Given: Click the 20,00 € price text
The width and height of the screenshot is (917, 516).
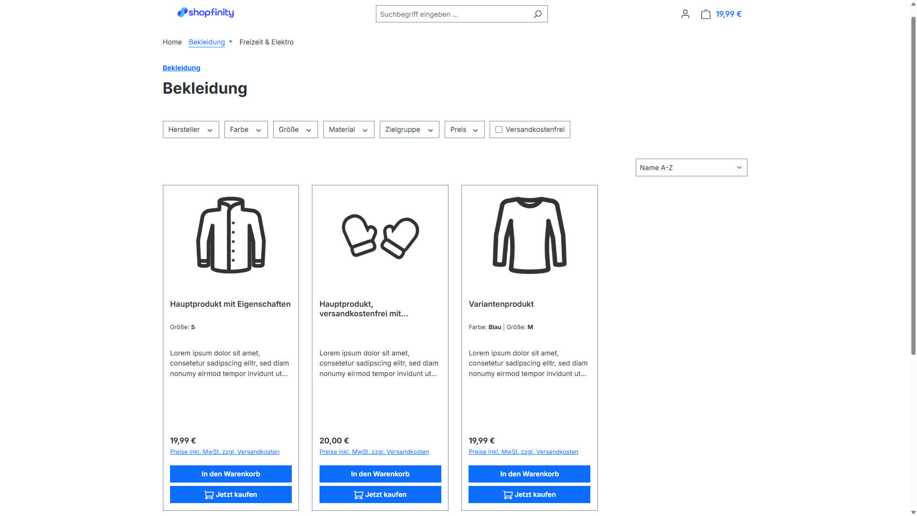Looking at the screenshot, I should click(x=334, y=441).
